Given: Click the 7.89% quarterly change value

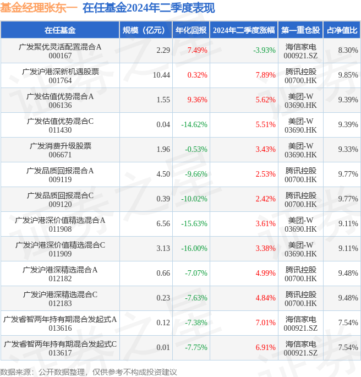Looking at the screenshot, I should (x=266, y=75).
